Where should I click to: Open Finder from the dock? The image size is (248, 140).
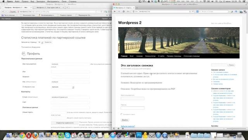click(x=9, y=135)
